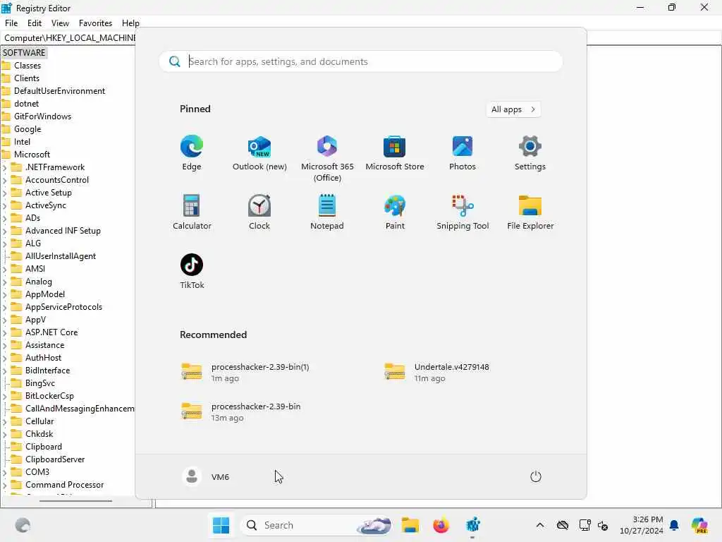The image size is (722, 542).
Task: Launch Firefox from the taskbar
Action: [x=441, y=525]
